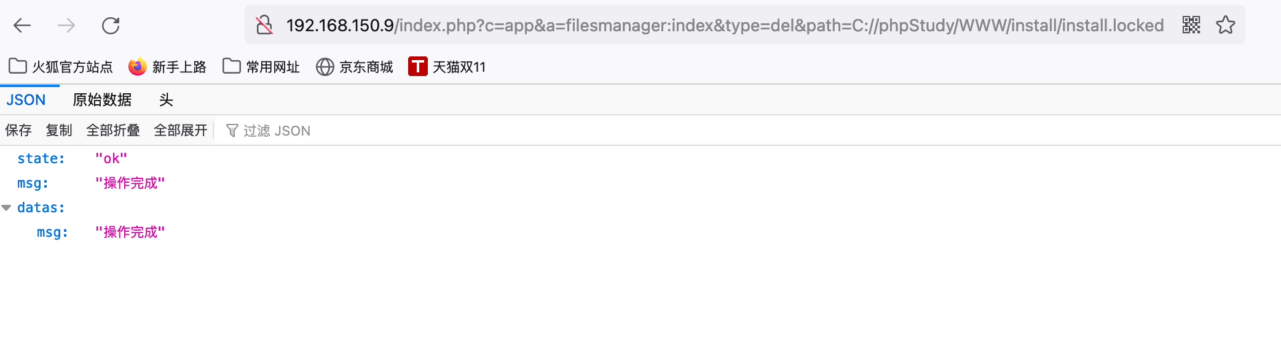
Task: Collapse the datas node
Action: tap(7, 208)
